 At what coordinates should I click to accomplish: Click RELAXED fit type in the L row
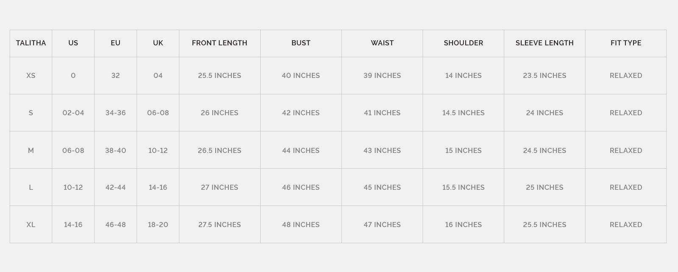(x=626, y=187)
